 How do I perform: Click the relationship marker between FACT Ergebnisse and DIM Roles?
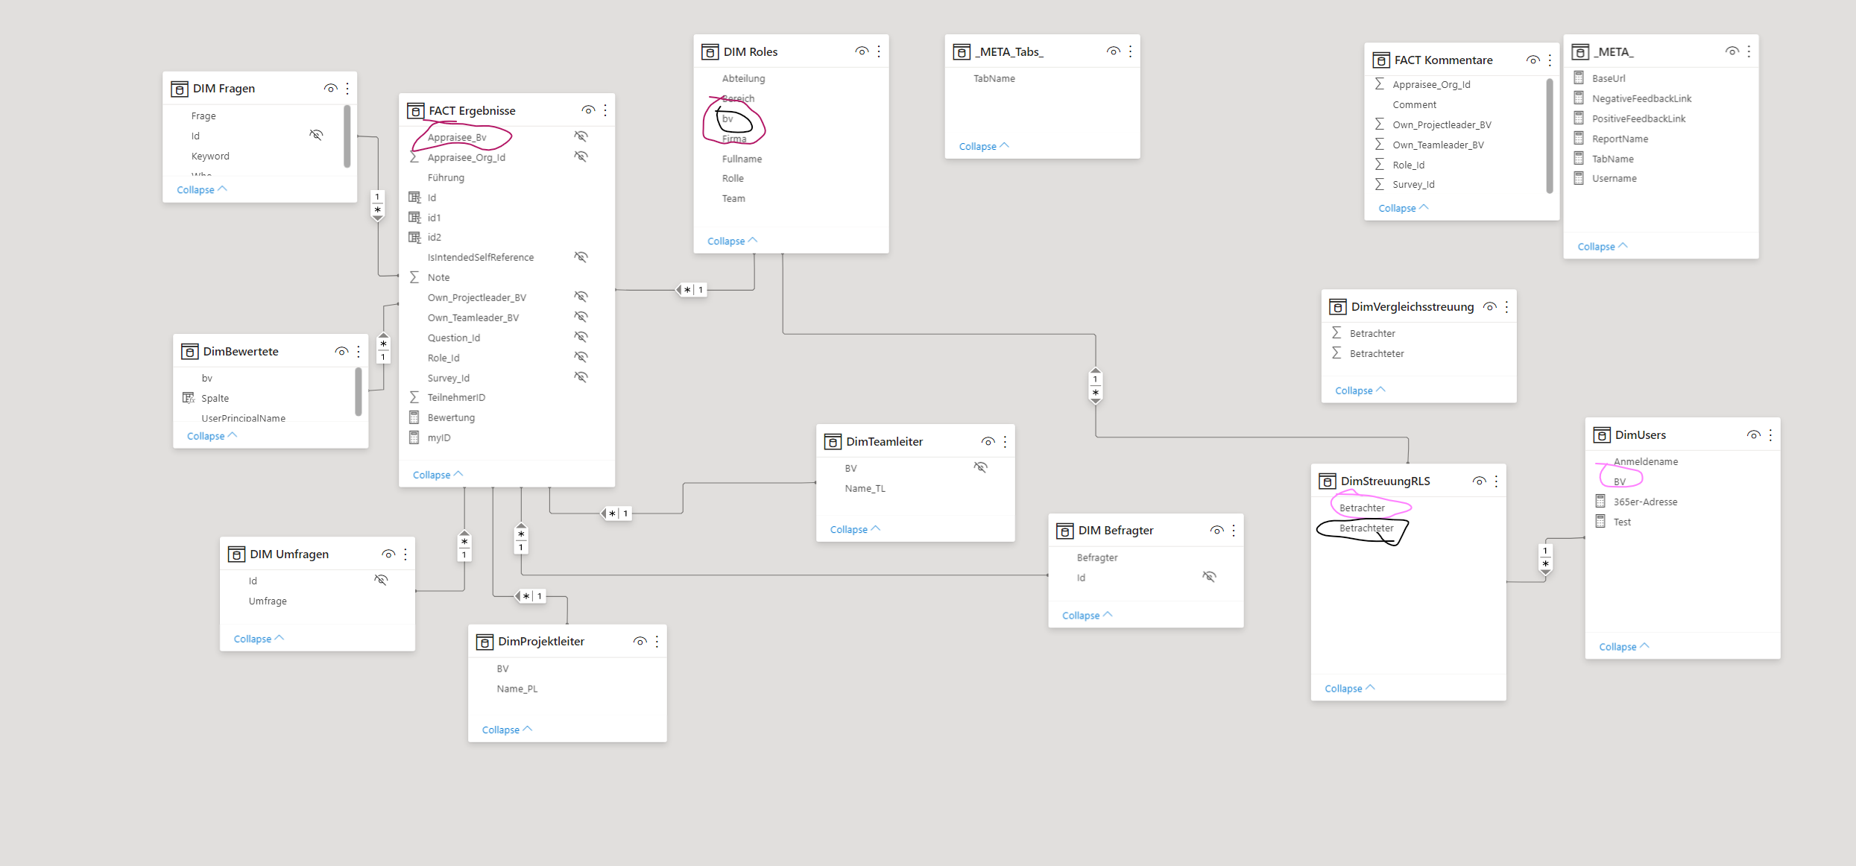click(x=691, y=290)
